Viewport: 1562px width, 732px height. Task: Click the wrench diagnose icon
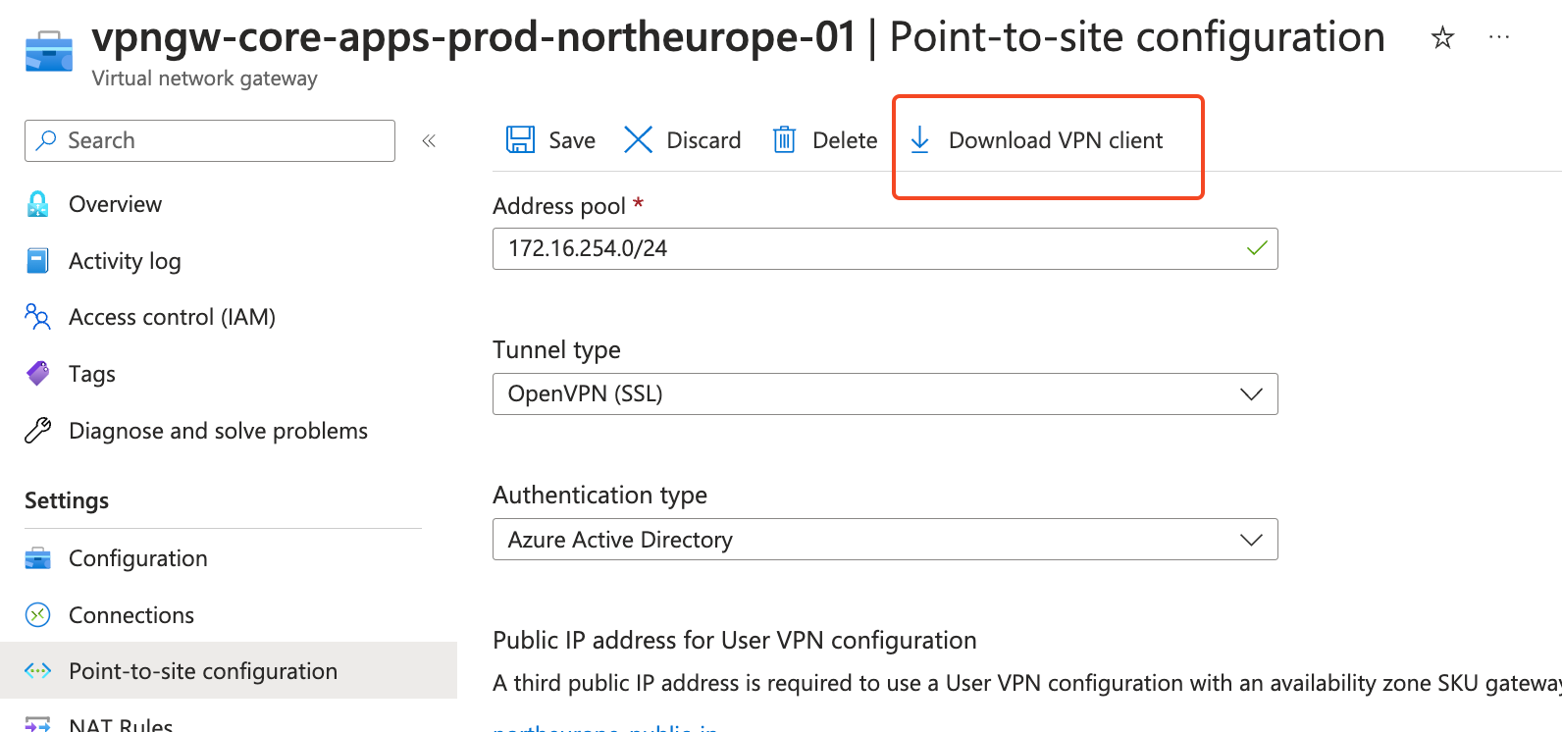point(37,430)
